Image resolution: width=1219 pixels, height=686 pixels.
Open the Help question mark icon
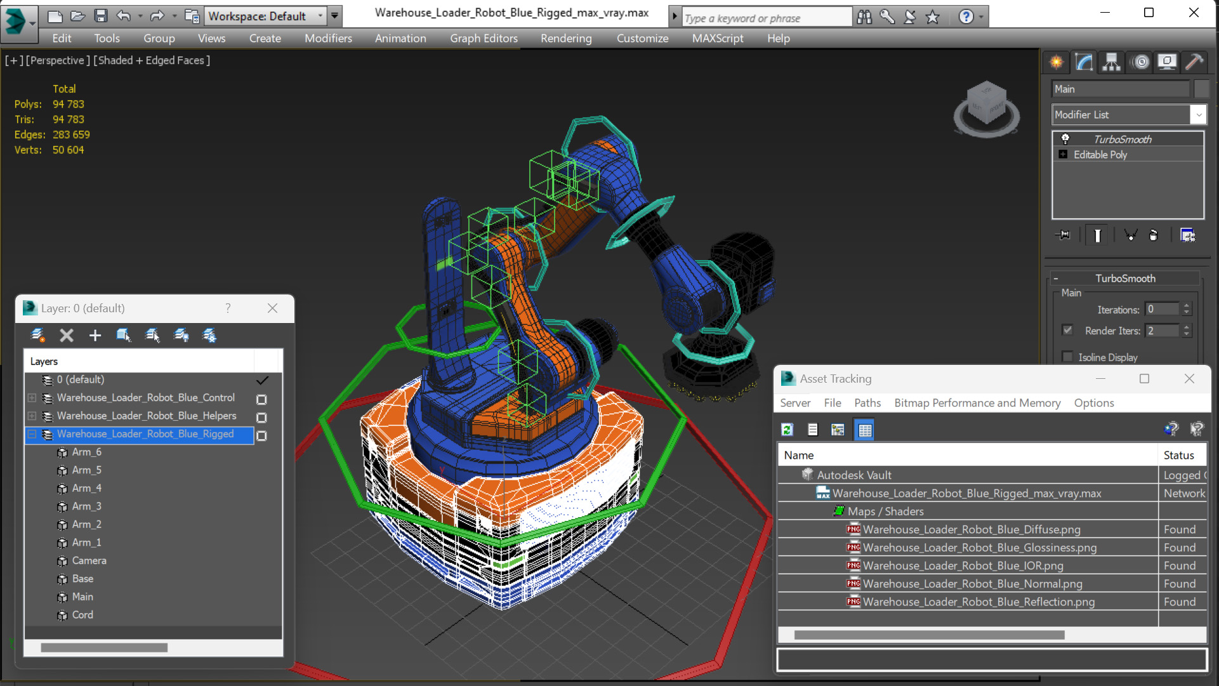click(x=966, y=17)
